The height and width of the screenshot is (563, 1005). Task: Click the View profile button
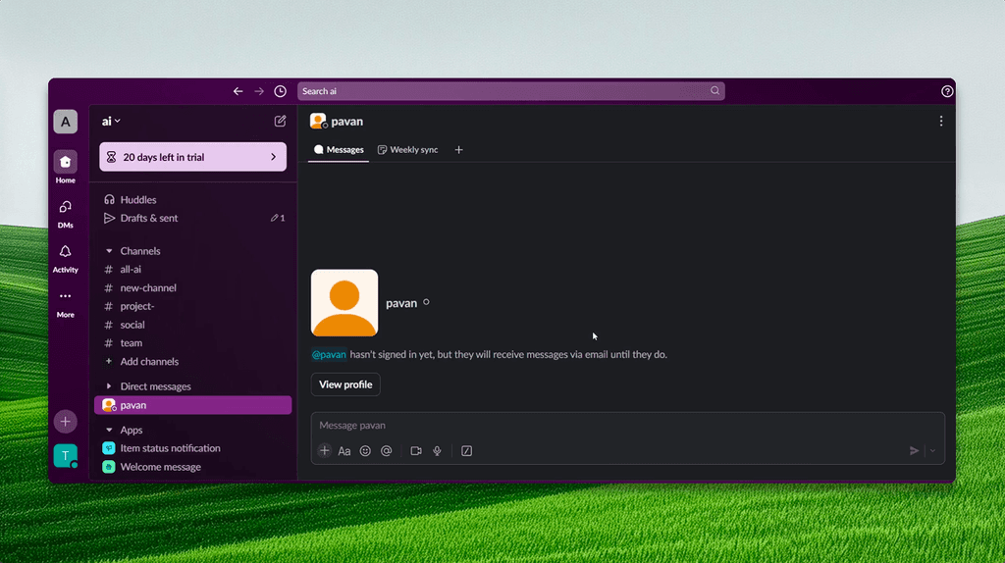point(345,384)
